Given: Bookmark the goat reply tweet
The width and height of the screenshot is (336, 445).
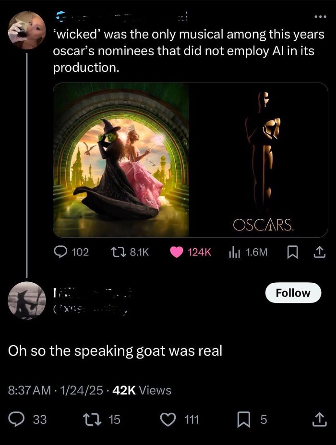Looking at the screenshot, I should coord(245,420).
